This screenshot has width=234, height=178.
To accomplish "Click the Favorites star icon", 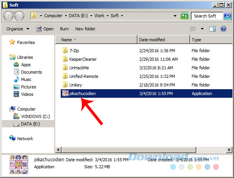I will pyautogui.click(x=12, y=42).
